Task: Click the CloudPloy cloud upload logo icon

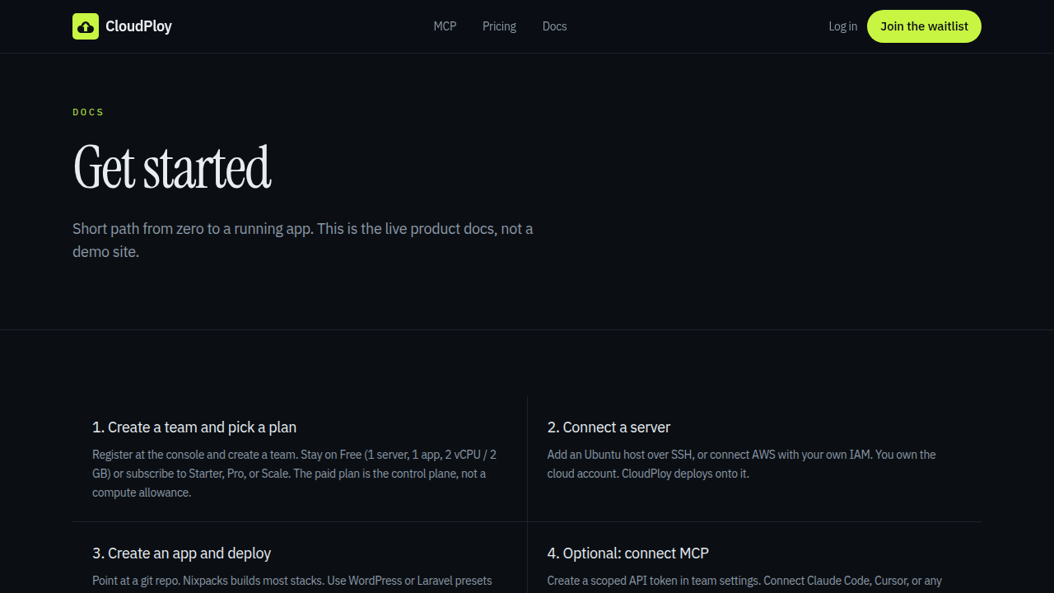Action: pyautogui.click(x=86, y=26)
